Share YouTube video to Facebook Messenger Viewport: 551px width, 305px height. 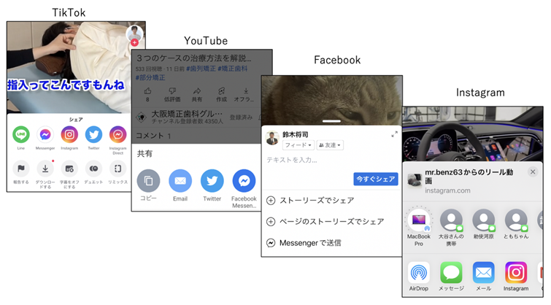(244, 181)
